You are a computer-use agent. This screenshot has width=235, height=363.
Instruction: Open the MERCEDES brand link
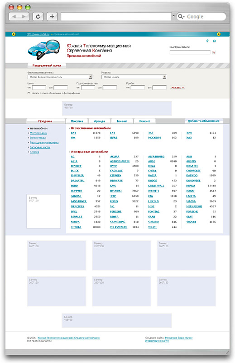click(77, 206)
